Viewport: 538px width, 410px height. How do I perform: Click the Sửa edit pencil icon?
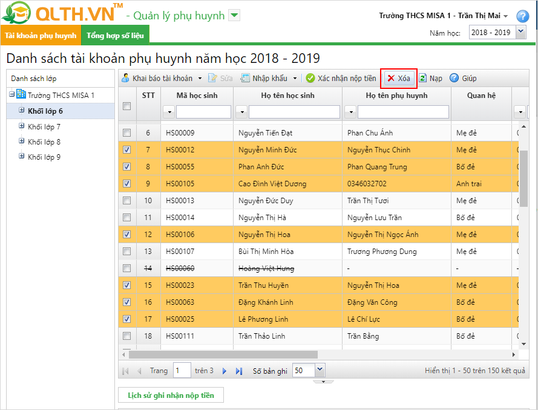[x=212, y=78]
